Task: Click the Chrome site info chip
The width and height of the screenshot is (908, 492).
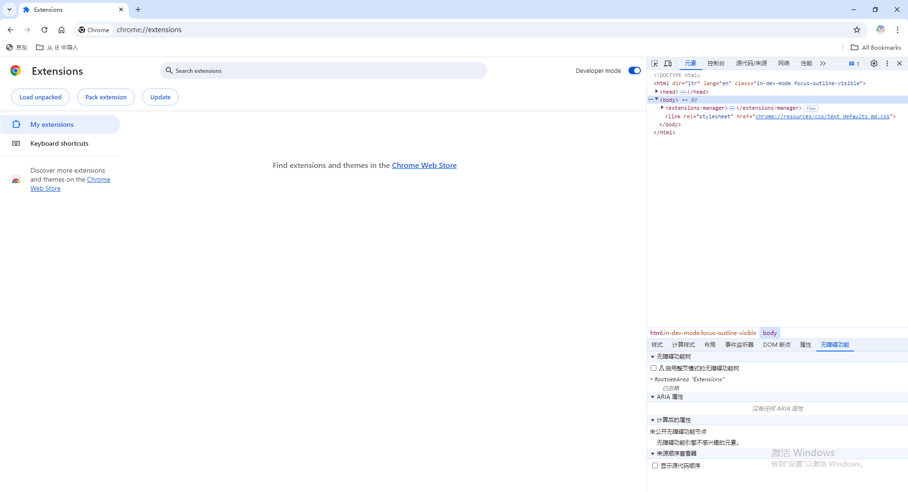Action: point(94,30)
